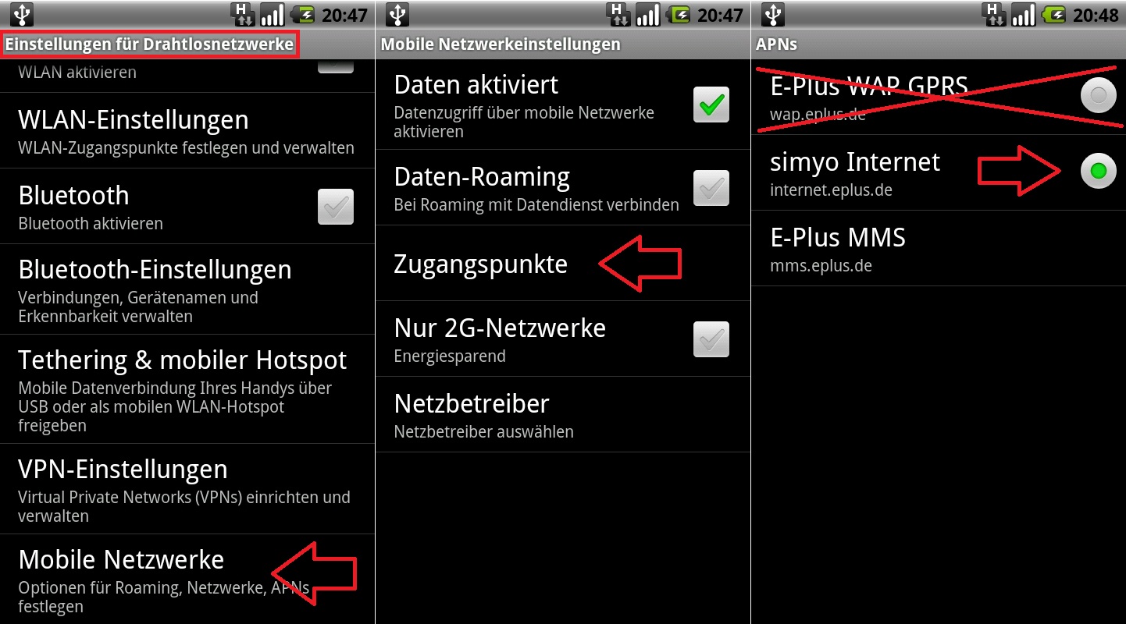This screenshot has height=624, width=1126.
Task: Tap the signal bars icon on the APNs screen
Action: (1024, 14)
